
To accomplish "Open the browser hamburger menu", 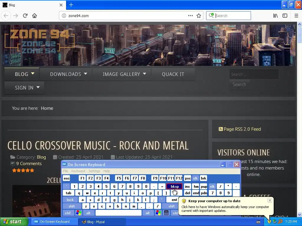I will 296,16.
